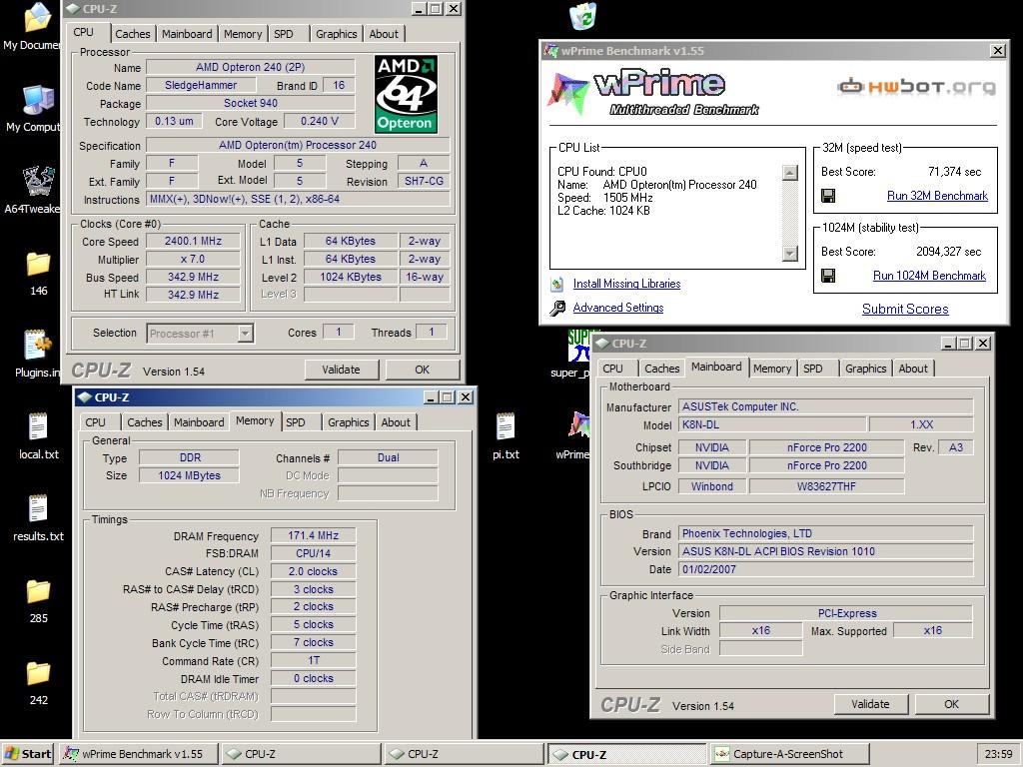Click OK in the top-left CPU-Z window
This screenshot has height=767, width=1023.
[x=423, y=370]
